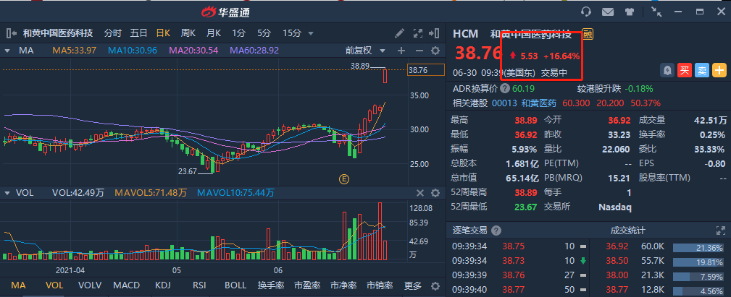The image size is (731, 297).
Task: Open customer service headset icon
Action: point(586,12)
